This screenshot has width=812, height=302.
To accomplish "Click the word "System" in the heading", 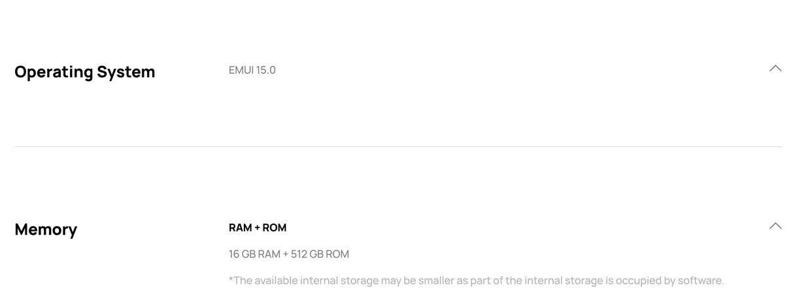I will coord(126,72).
